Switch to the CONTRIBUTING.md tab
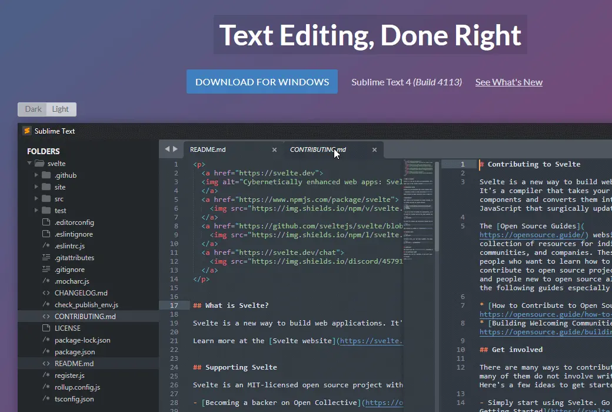 point(333,149)
